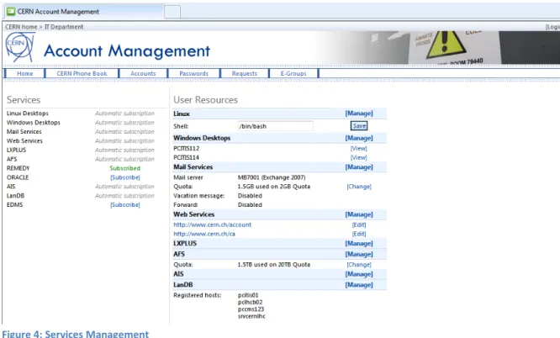
Task: Select the CERN Account Management browser tab
Action: point(84,12)
